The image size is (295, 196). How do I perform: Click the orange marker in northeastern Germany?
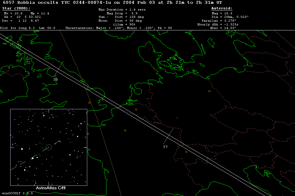[x=209, y=91]
